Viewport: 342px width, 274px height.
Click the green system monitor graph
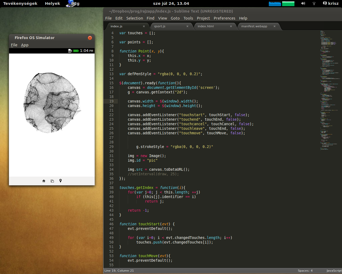[288, 3]
